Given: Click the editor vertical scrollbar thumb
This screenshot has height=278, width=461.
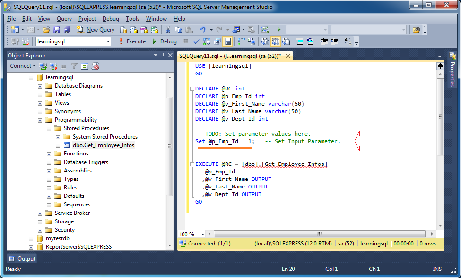Looking at the screenshot, I should pyautogui.click(x=440, y=116).
